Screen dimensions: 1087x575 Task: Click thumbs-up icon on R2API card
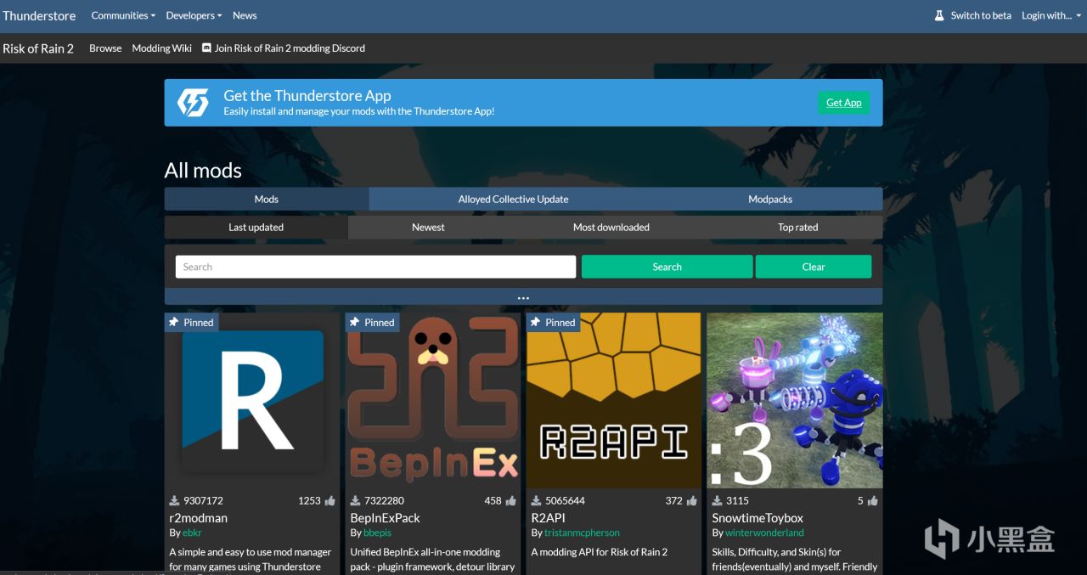[x=691, y=501]
